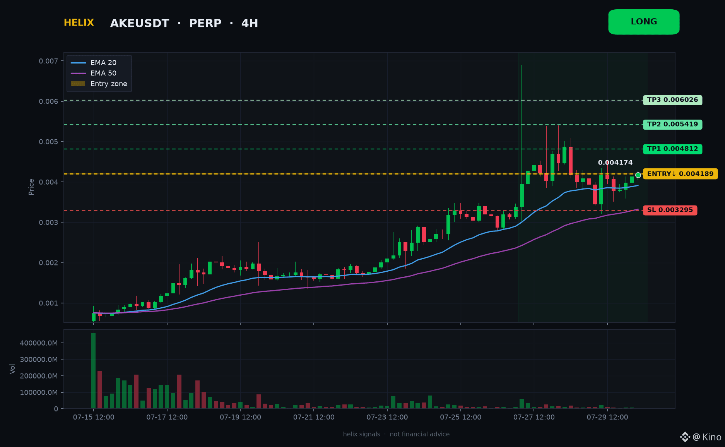The width and height of the screenshot is (725, 447).
Task: Click the "helix signals" footer text
Action: [x=361, y=434]
